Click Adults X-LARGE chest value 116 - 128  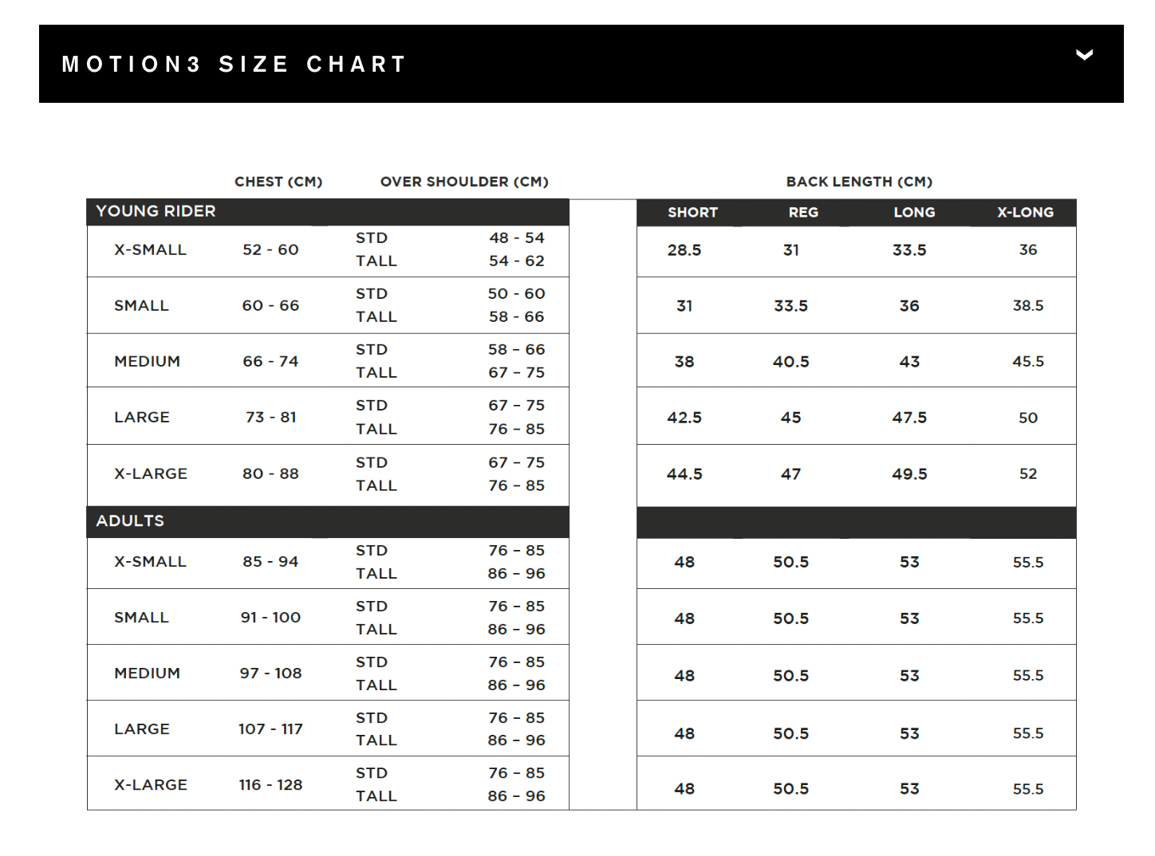(x=270, y=785)
